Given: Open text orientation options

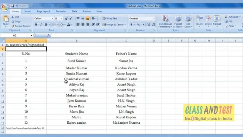Looking at the screenshot, I should coord(94,19).
